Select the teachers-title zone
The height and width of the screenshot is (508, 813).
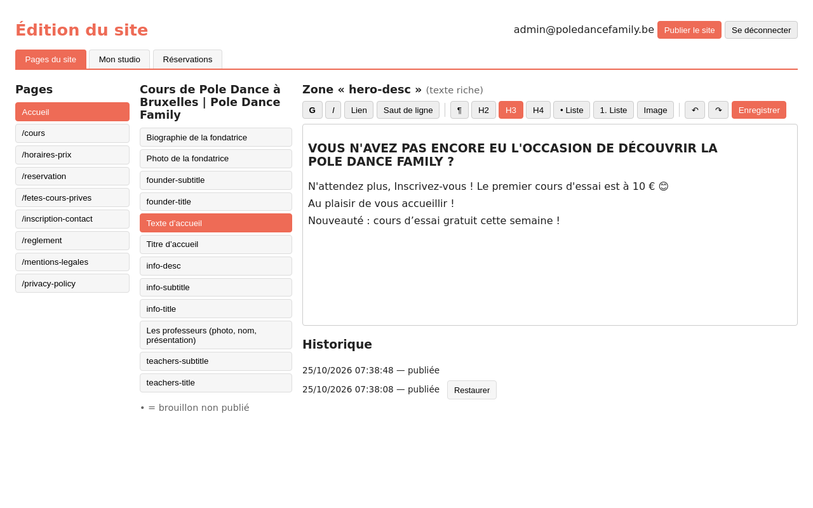[216, 383]
